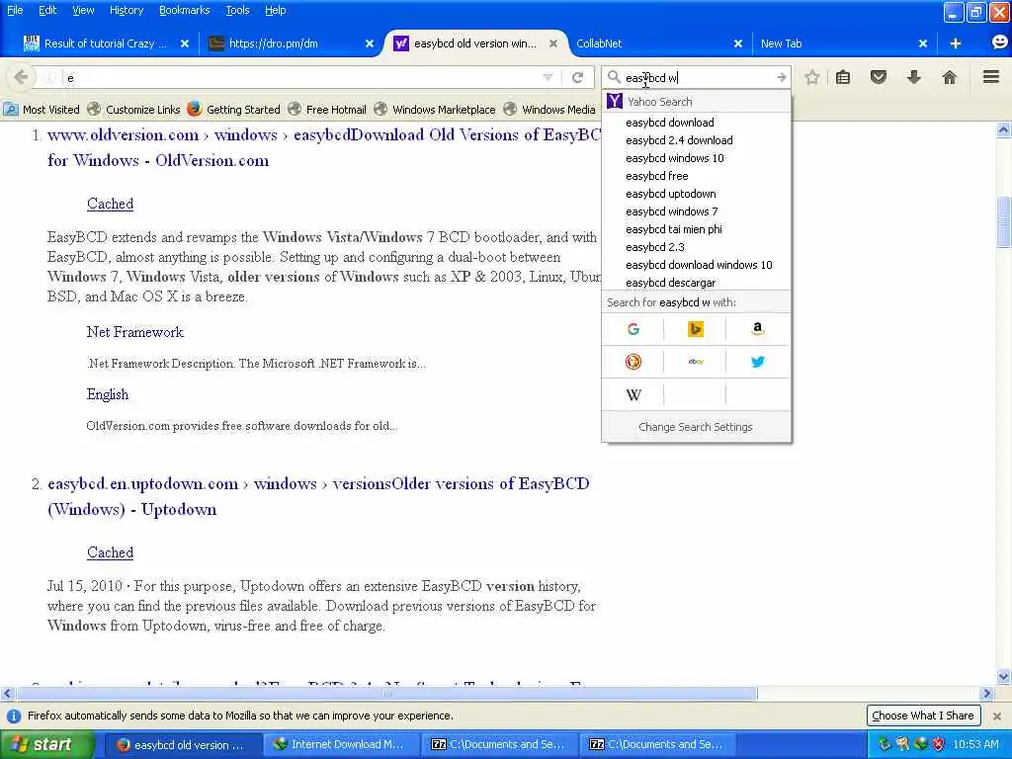Open the Windows Start button

[x=46, y=744]
